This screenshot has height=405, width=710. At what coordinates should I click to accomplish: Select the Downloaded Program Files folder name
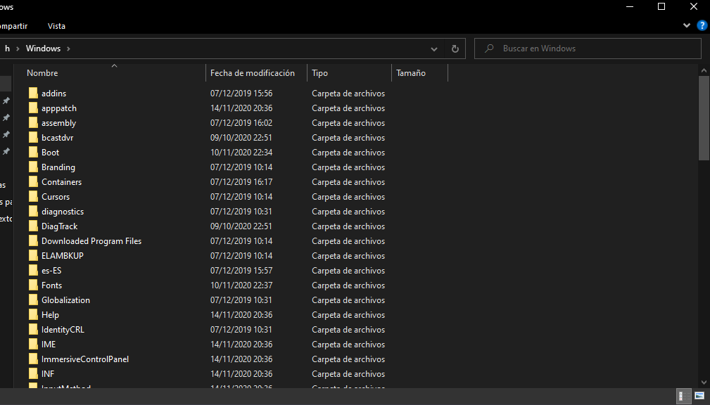pyautogui.click(x=91, y=241)
